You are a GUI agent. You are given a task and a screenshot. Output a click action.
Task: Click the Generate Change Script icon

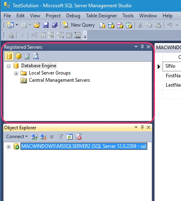[10, 35]
